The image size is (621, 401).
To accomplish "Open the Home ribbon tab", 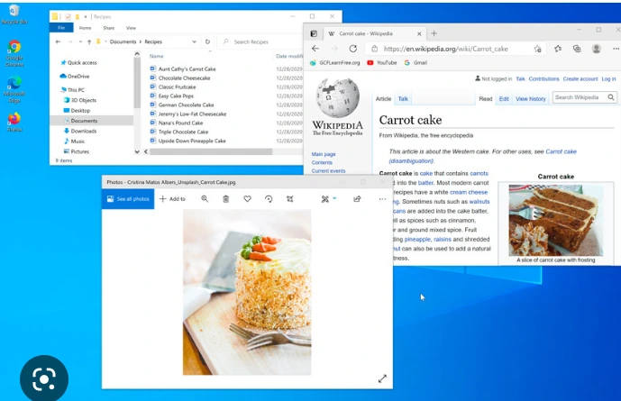I will point(85,28).
